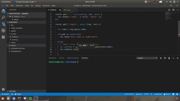Split the editor to the right
This screenshot has width=180, height=101.
pos(173,10)
